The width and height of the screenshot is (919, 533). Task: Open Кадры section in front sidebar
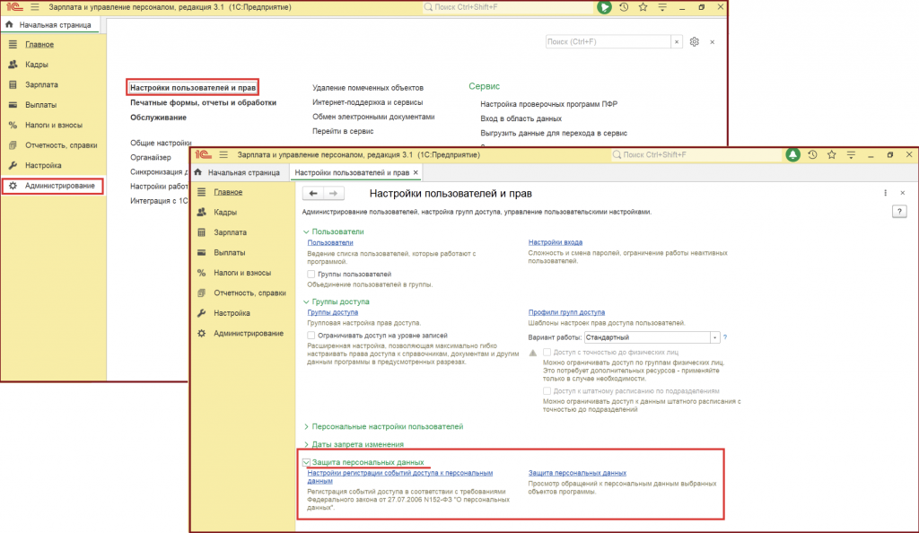click(x=224, y=212)
